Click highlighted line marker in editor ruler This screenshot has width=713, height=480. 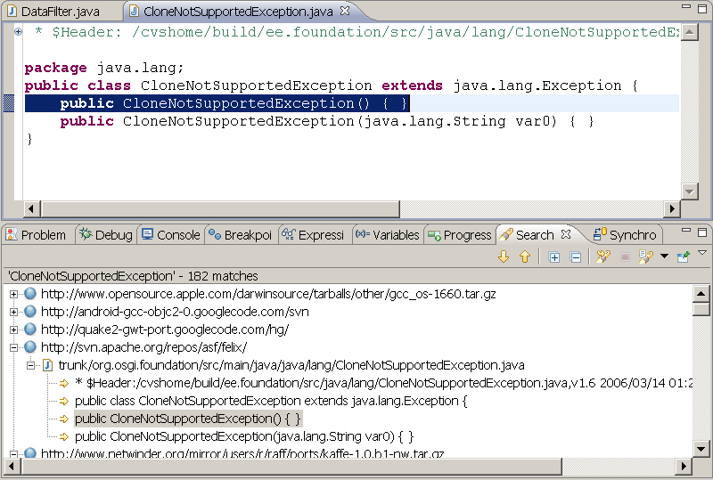[9, 103]
